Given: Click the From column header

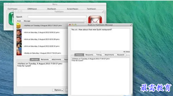Looking at the screenshot, I should (x=19, y=21).
